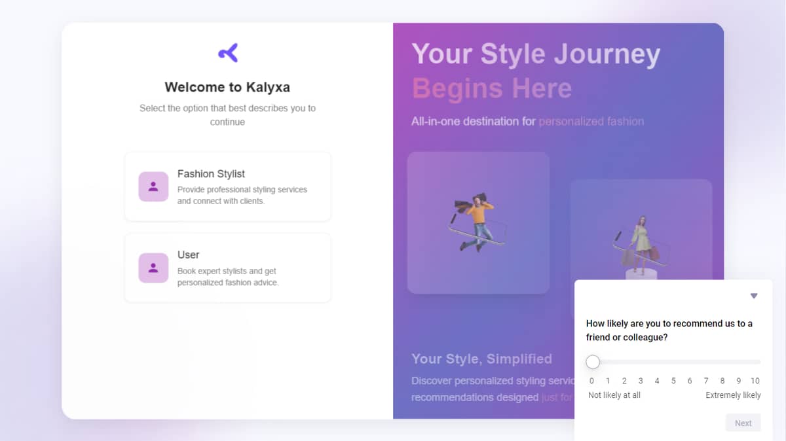Choose the User option card
Image resolution: width=786 pixels, height=441 pixels.
pos(227,268)
